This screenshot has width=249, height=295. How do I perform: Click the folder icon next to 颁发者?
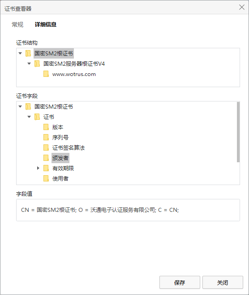click(x=46, y=158)
